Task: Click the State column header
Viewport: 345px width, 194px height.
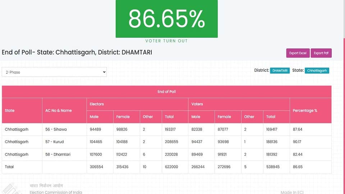Action: (x=22, y=110)
